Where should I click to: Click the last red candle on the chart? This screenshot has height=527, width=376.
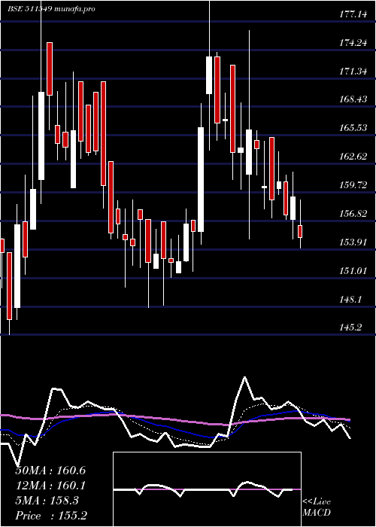(x=300, y=231)
